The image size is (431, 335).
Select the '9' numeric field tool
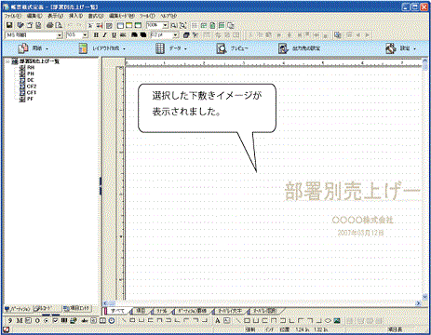tap(10, 321)
